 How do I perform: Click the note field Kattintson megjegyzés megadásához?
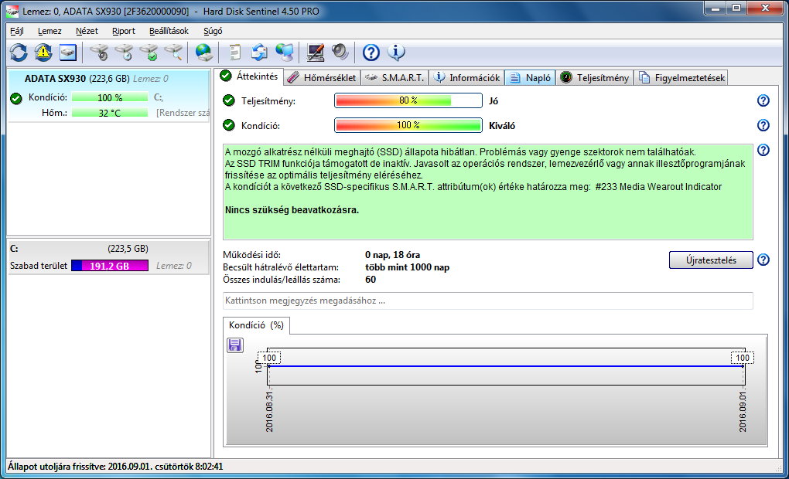(x=488, y=301)
